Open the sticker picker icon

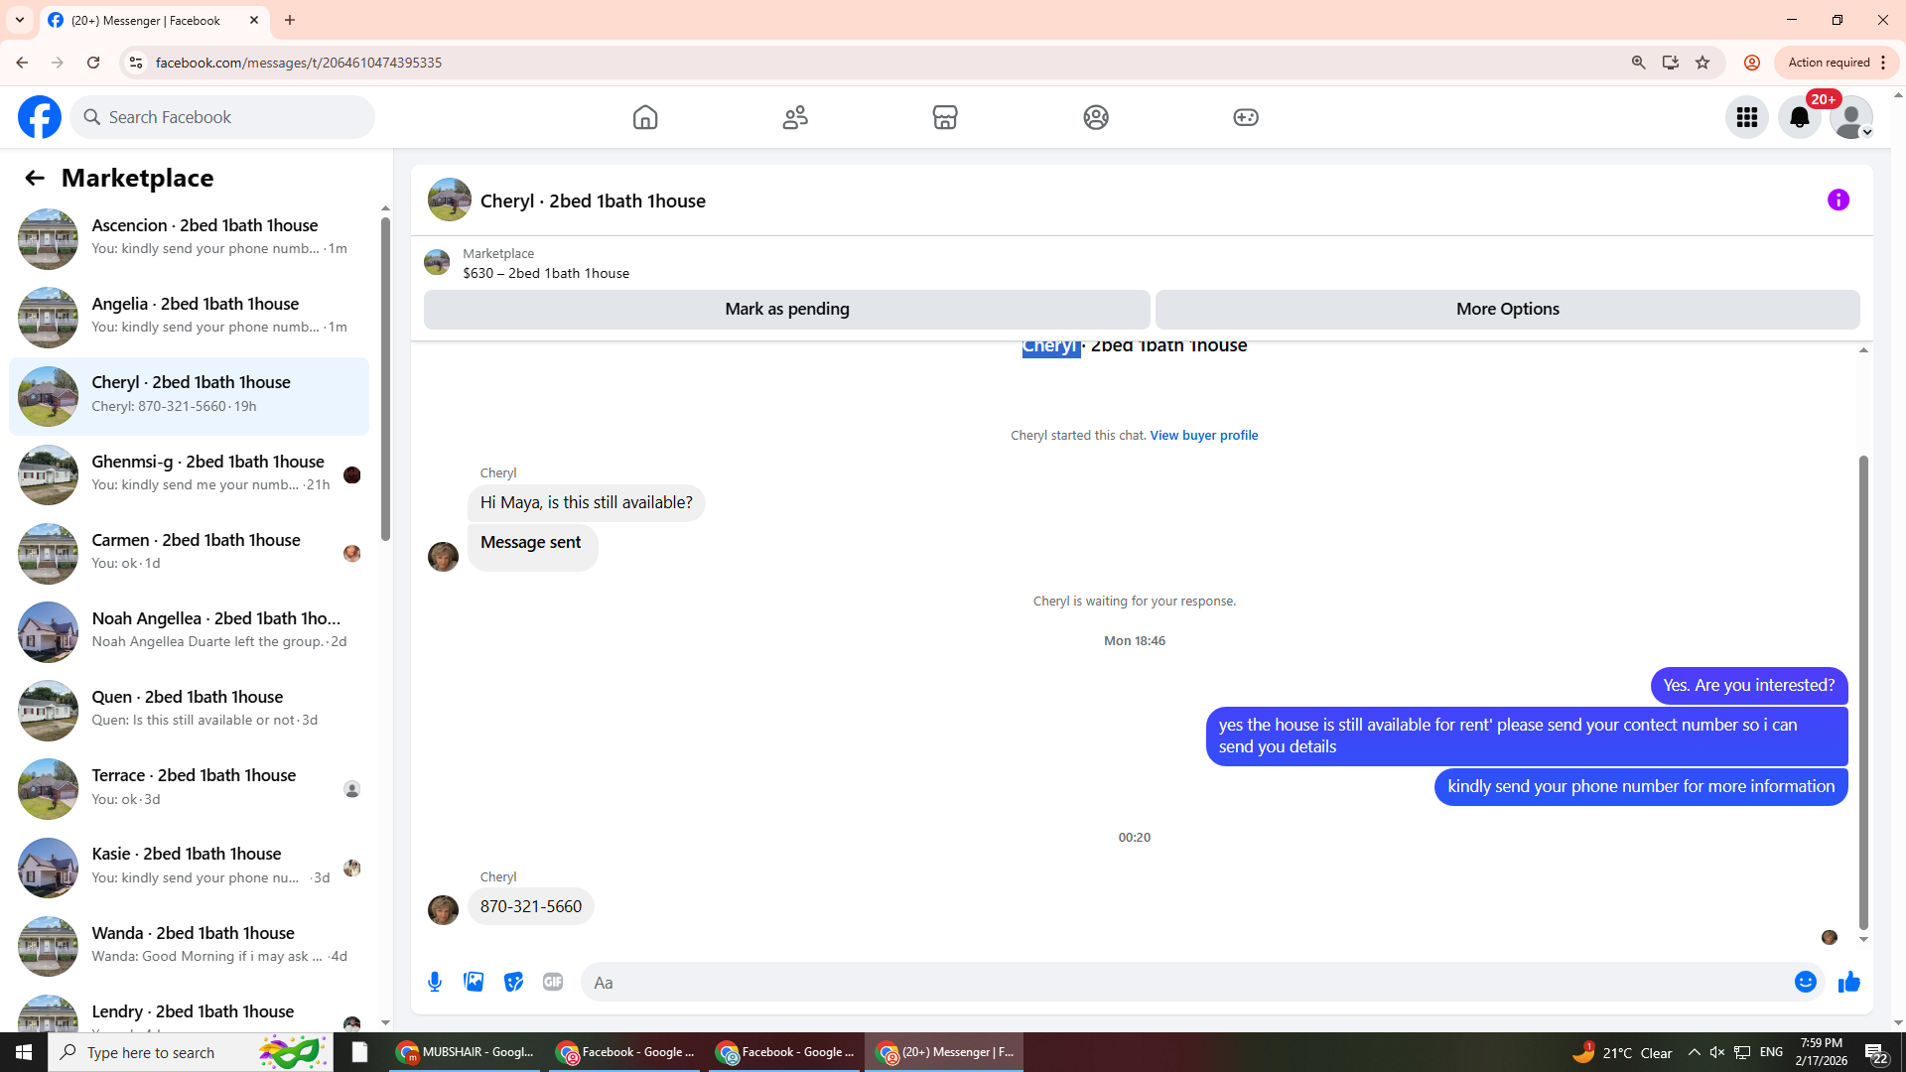(513, 982)
